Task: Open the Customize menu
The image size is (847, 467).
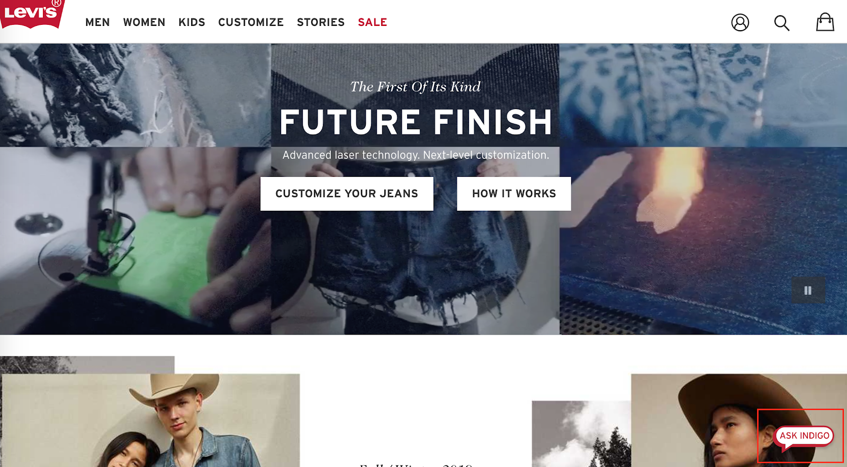Action: [251, 22]
